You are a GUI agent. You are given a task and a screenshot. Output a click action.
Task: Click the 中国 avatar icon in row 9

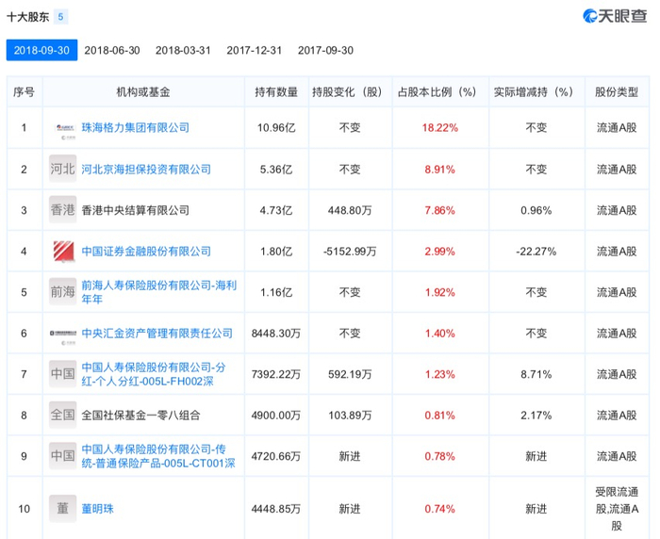[x=63, y=456]
